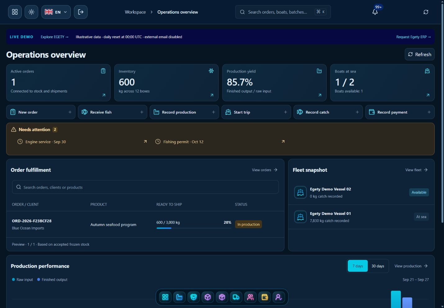Open the delivery truck icon in dock
The width and height of the screenshot is (444, 308).
coord(236,297)
